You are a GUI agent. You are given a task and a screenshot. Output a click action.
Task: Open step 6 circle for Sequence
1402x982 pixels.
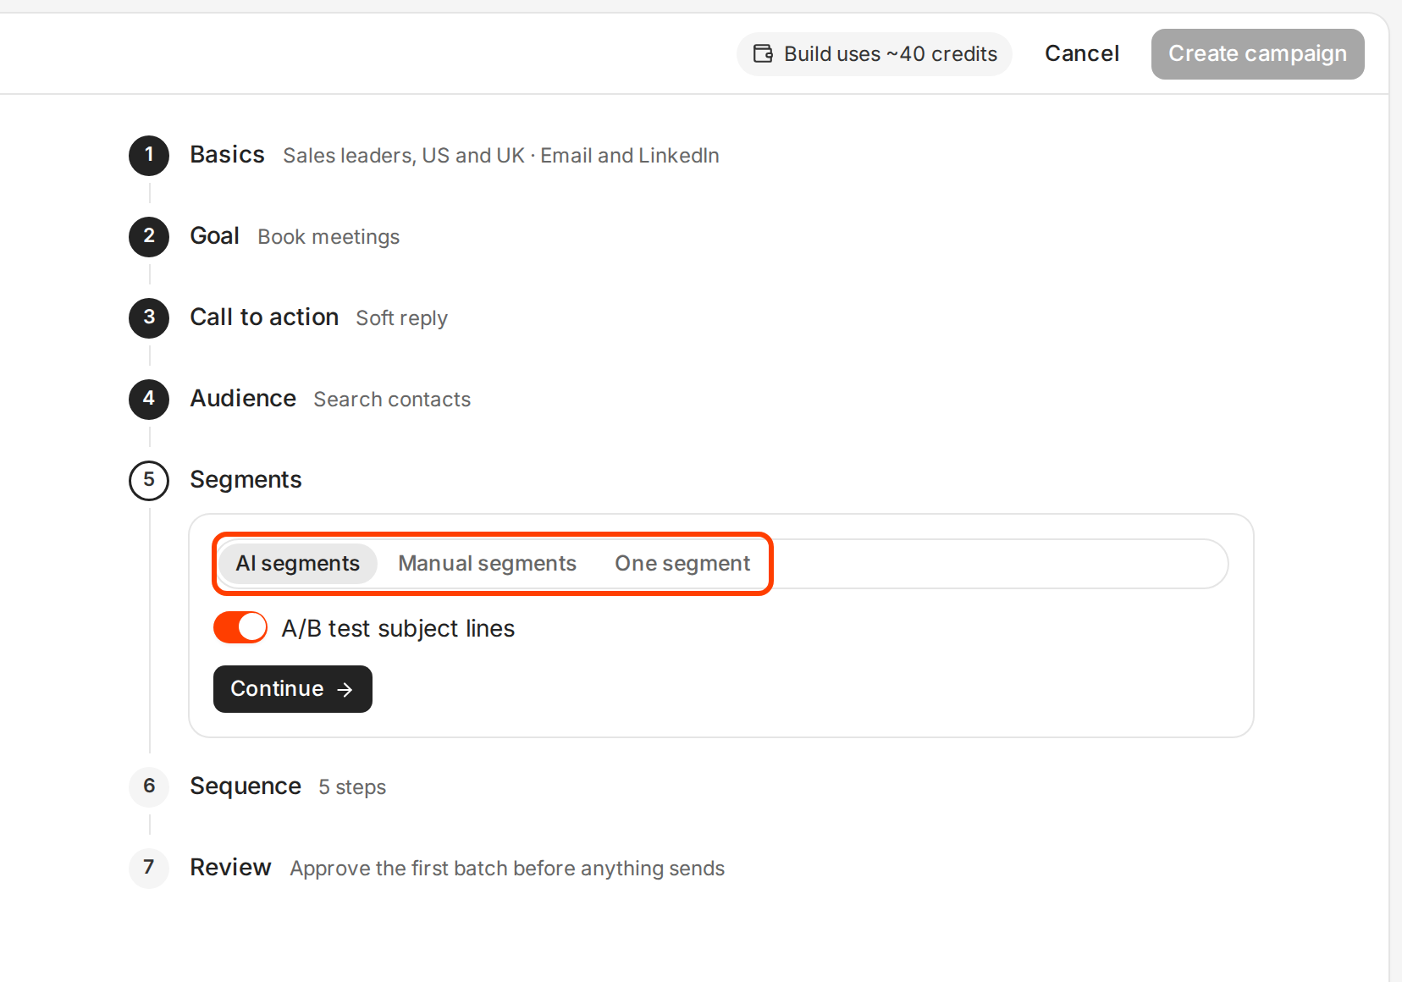pyautogui.click(x=149, y=786)
